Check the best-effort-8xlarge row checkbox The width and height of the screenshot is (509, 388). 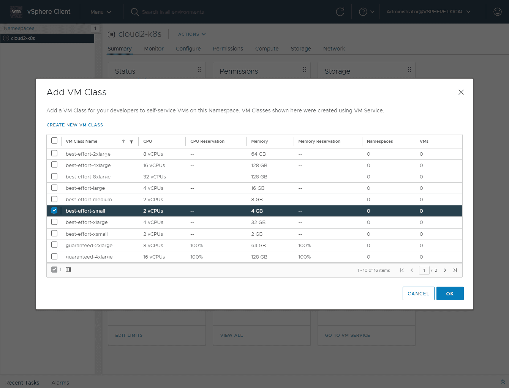[54, 176]
